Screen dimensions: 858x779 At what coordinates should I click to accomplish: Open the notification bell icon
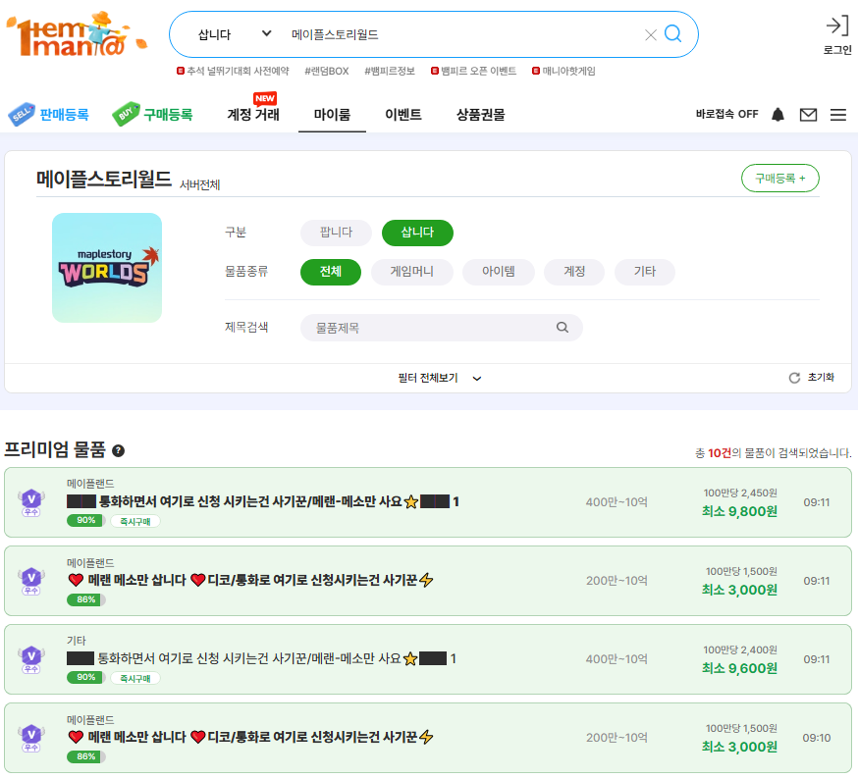[x=778, y=115]
